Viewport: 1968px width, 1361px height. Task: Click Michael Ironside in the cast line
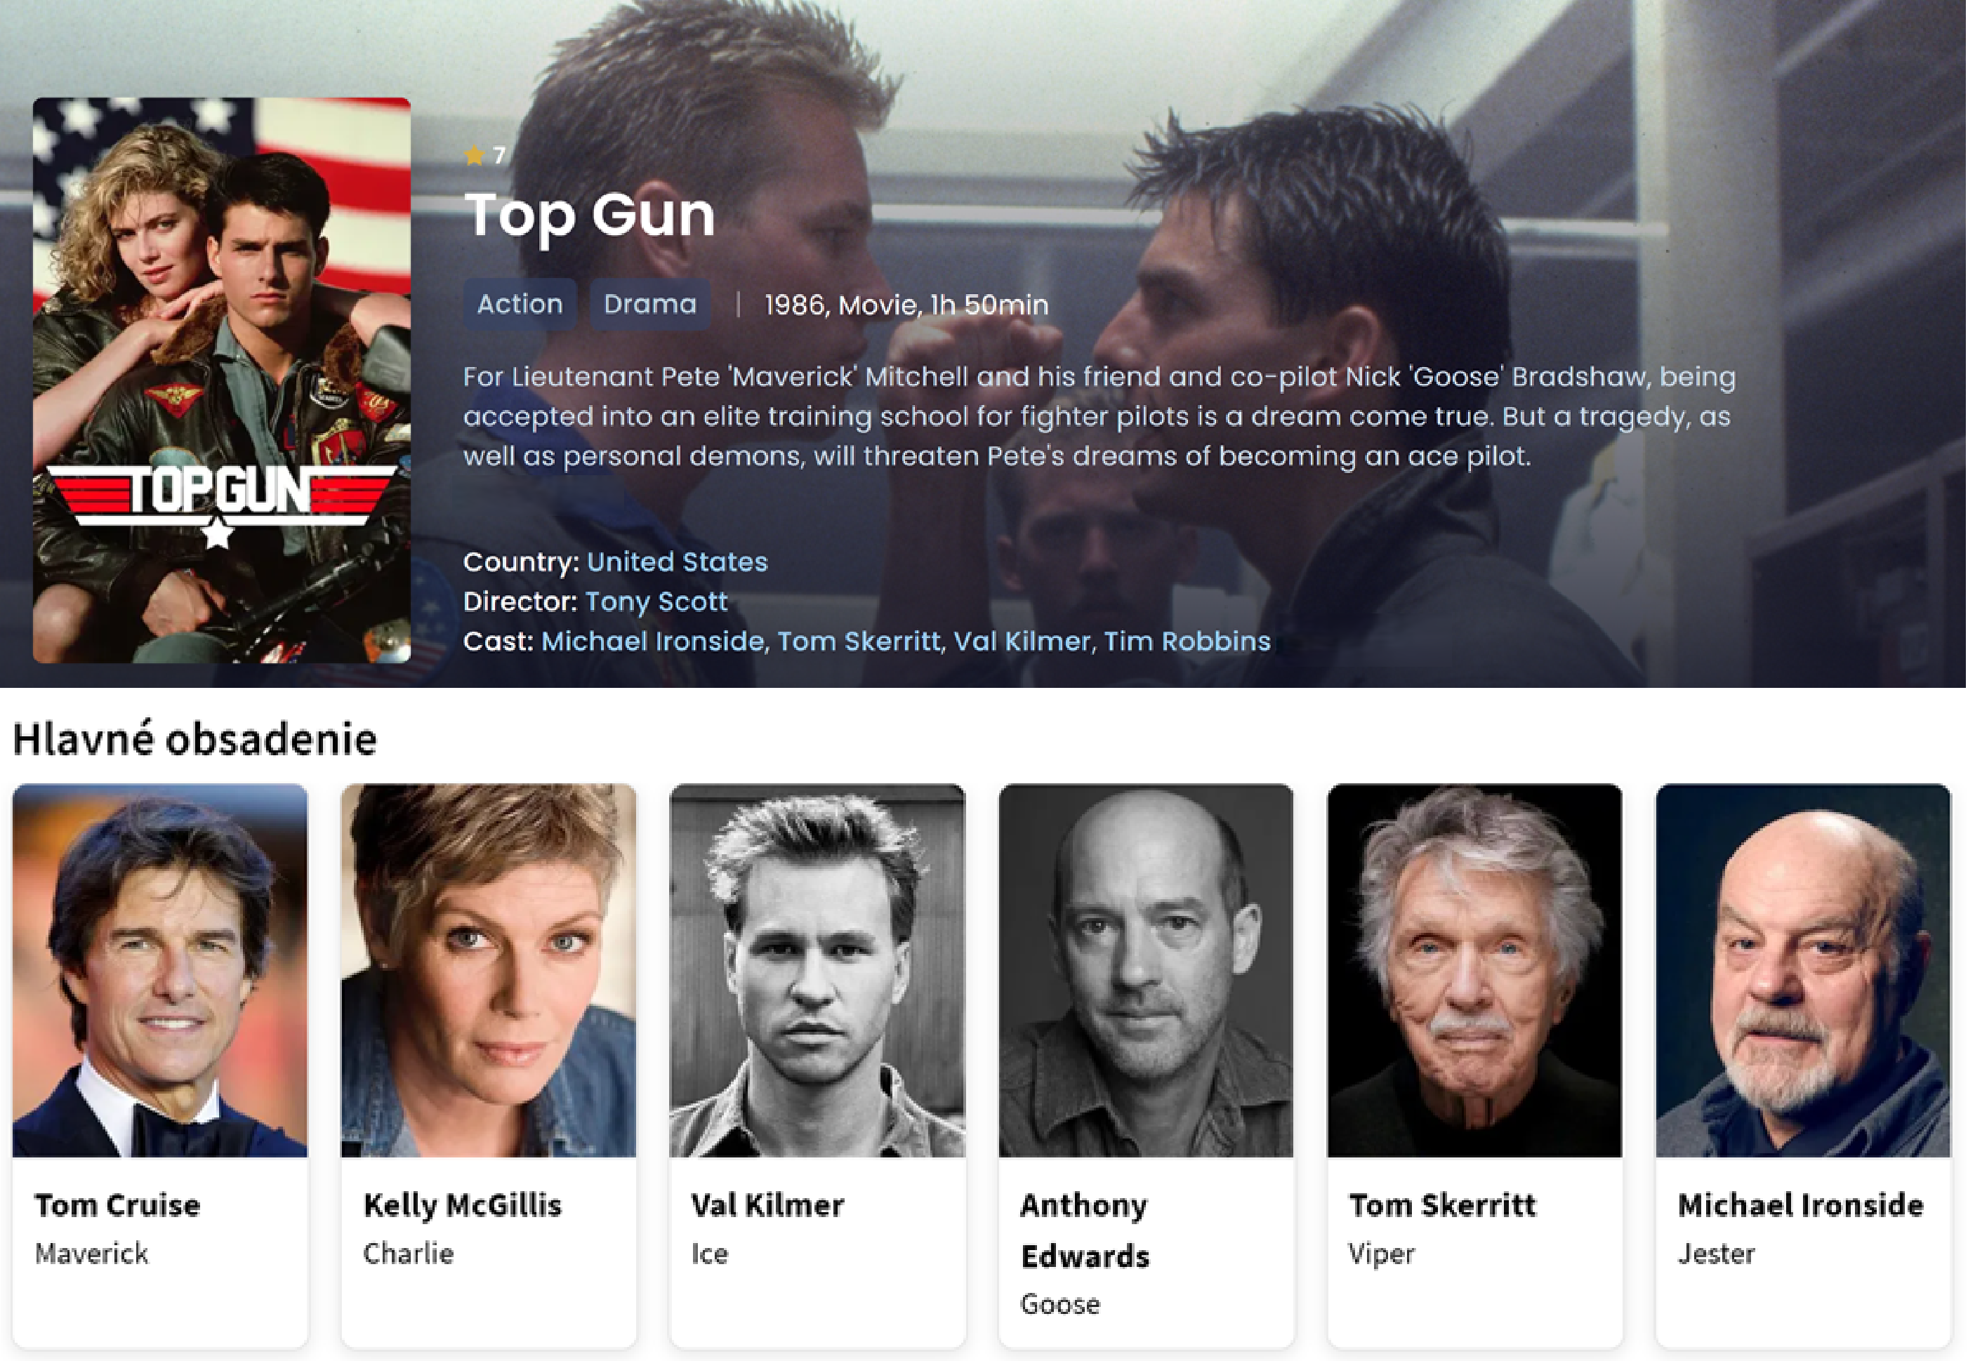point(652,642)
